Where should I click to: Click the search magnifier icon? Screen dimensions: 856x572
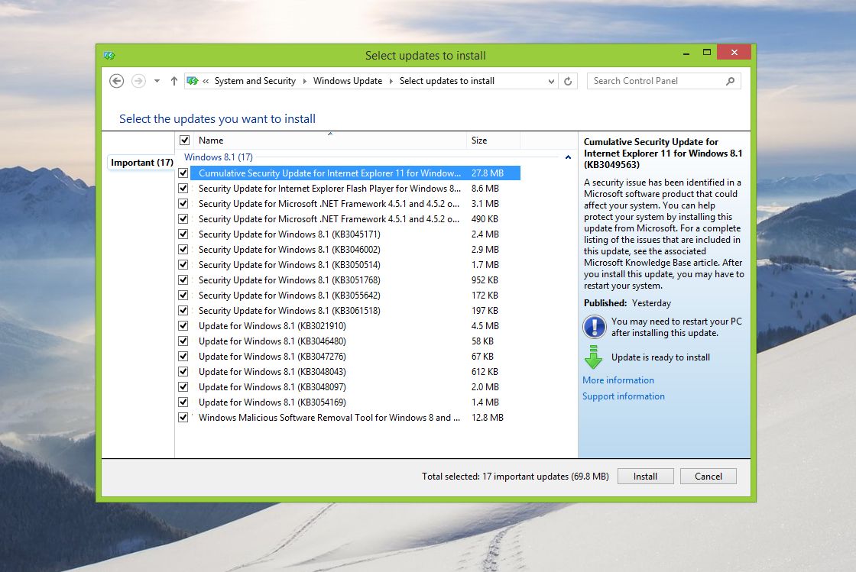tap(730, 81)
